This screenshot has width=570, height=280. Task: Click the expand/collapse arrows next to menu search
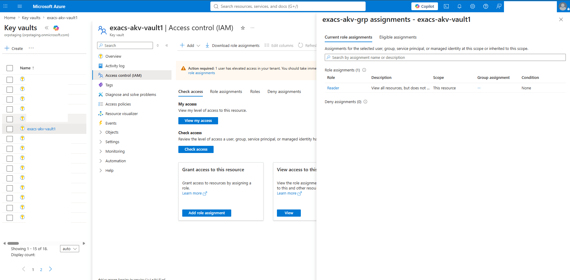click(x=158, y=45)
